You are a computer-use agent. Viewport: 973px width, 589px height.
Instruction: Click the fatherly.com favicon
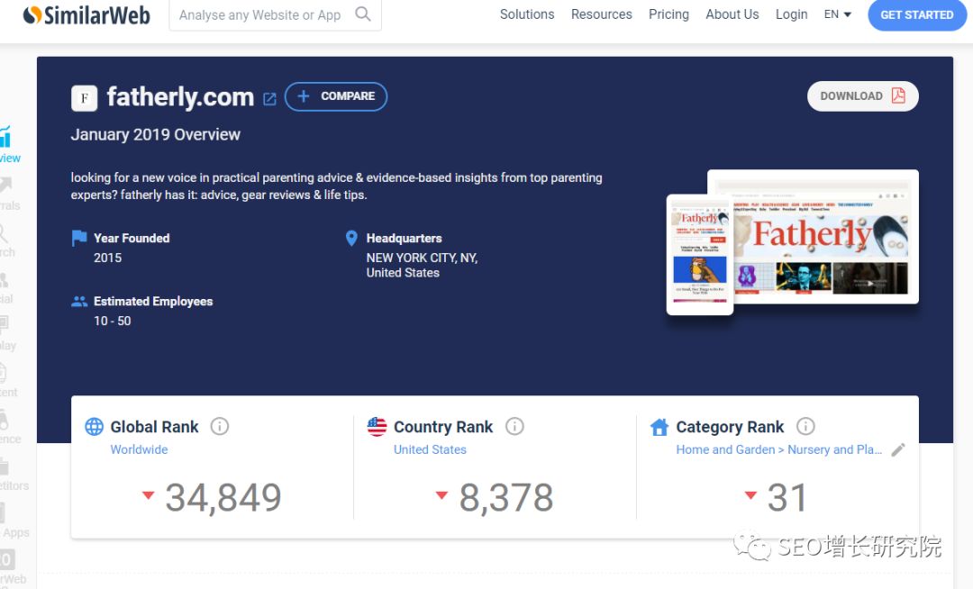85,98
